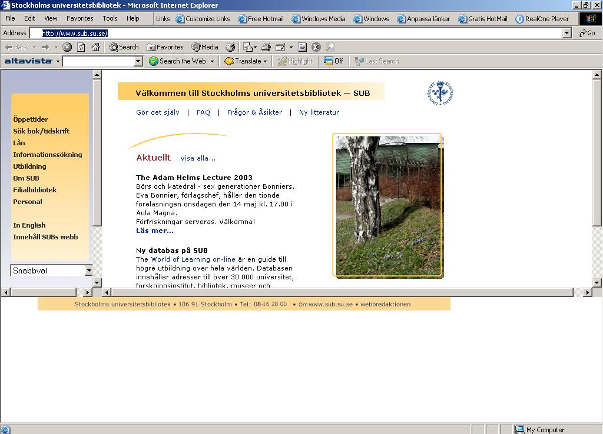The image size is (603, 434).
Task: Open the Edit menu
Action: 29,18
